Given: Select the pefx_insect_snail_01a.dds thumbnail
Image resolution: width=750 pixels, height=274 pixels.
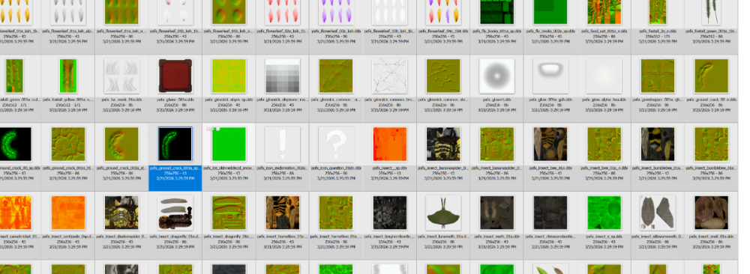Looking at the screenshot, I should 711,213.
